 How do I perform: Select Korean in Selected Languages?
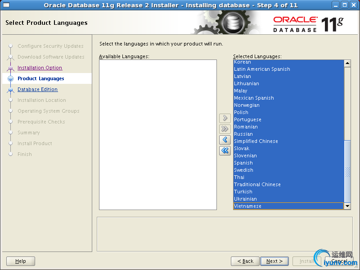tap(288, 62)
